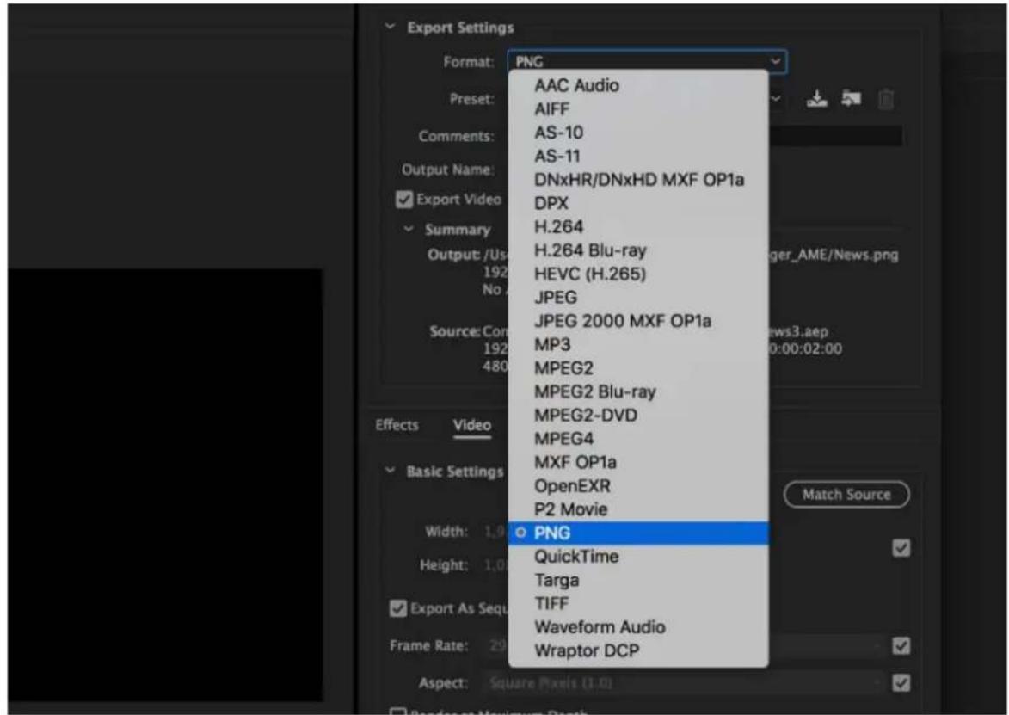The image size is (1009, 715).
Task: Select P2 Movie format
Action: coord(638,509)
